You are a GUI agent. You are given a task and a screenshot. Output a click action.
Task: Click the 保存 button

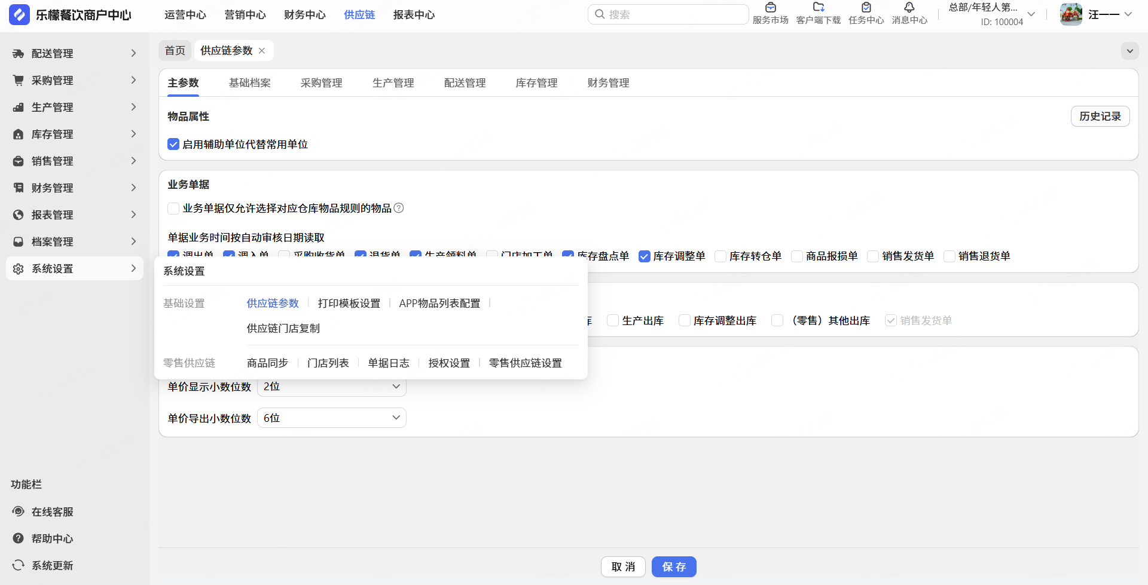click(x=674, y=566)
